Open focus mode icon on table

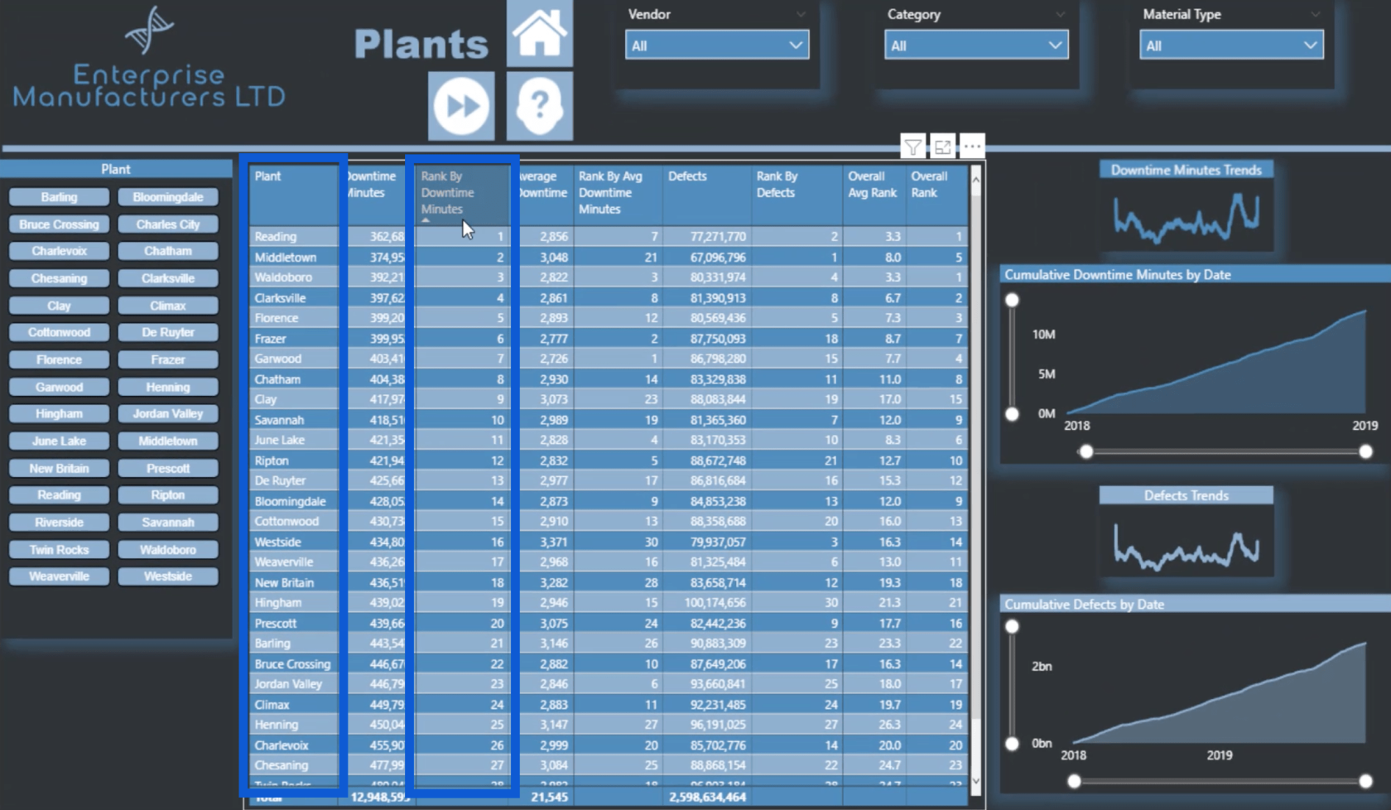(x=942, y=147)
